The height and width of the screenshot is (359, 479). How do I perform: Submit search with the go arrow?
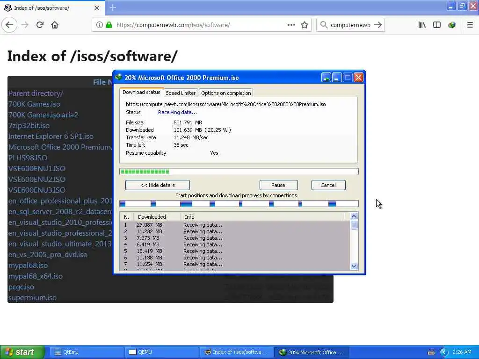(378, 25)
